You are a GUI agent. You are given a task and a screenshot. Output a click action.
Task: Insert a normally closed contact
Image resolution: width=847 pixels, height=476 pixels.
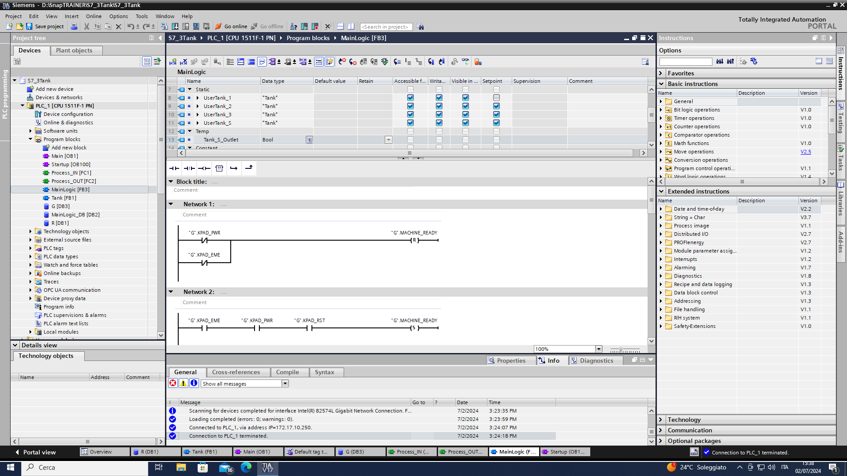[189, 168]
